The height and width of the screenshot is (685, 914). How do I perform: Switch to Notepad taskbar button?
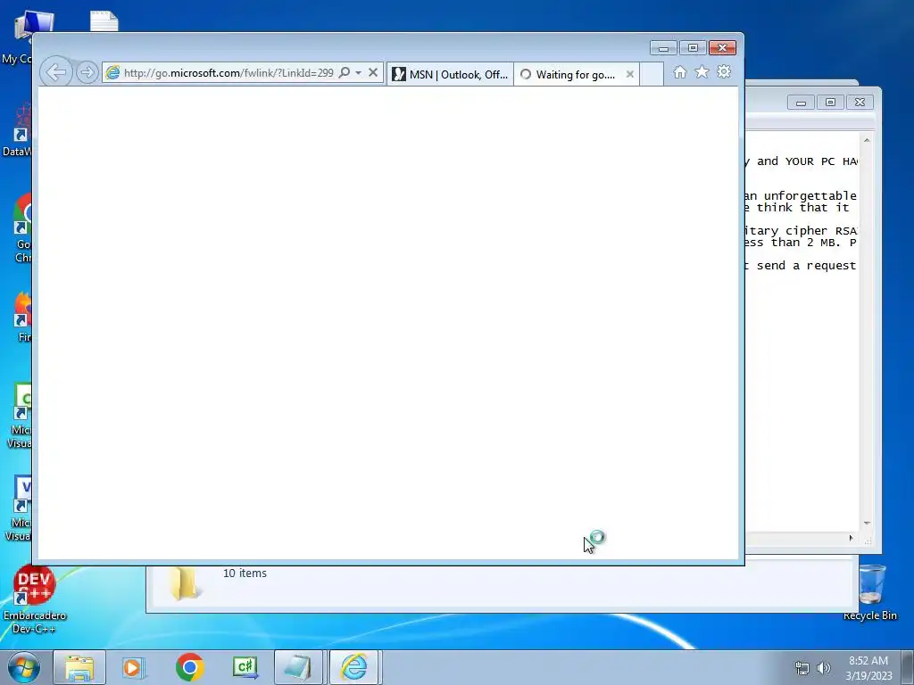point(298,667)
